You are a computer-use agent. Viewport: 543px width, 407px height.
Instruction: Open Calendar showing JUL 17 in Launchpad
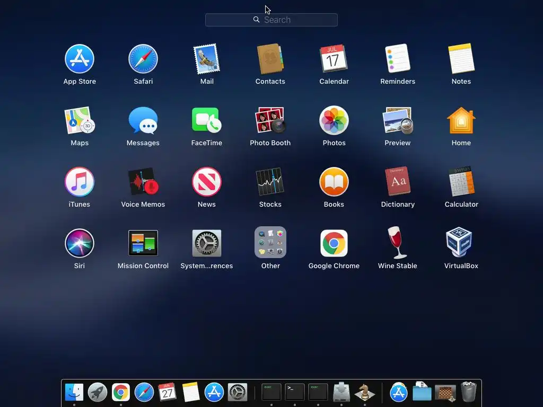tap(334, 58)
